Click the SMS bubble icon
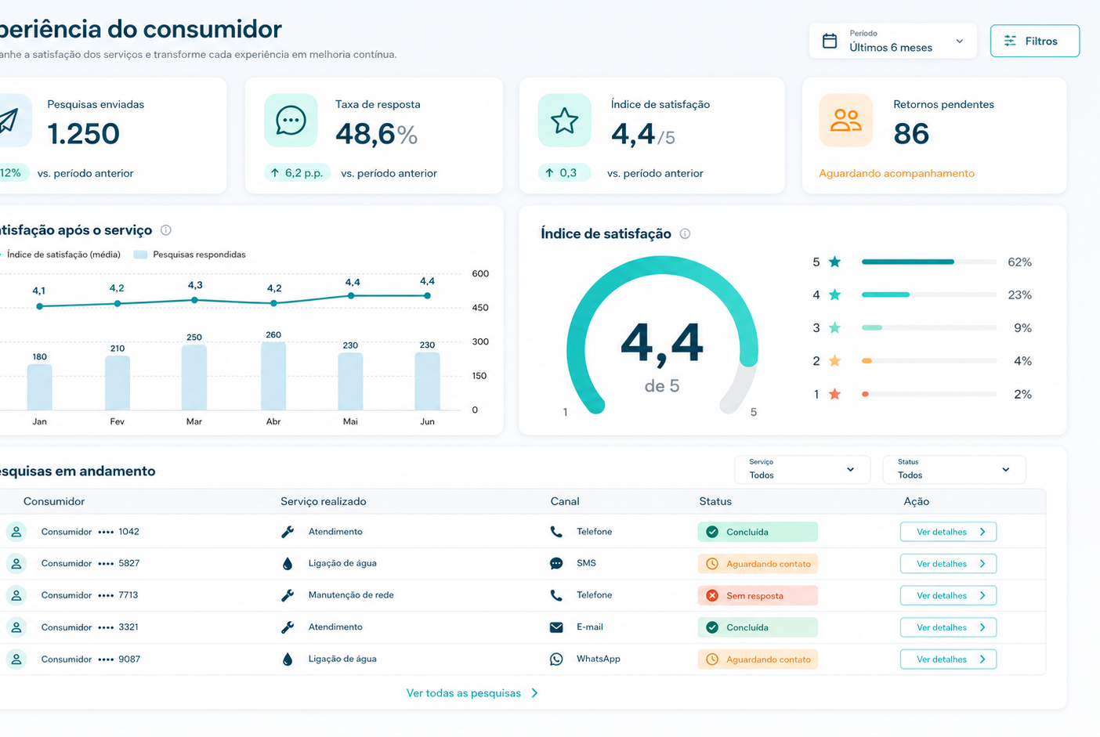1100x737 pixels. tap(556, 563)
